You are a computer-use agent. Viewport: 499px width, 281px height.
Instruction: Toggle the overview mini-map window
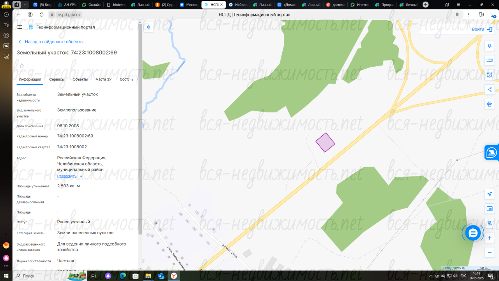point(490,209)
